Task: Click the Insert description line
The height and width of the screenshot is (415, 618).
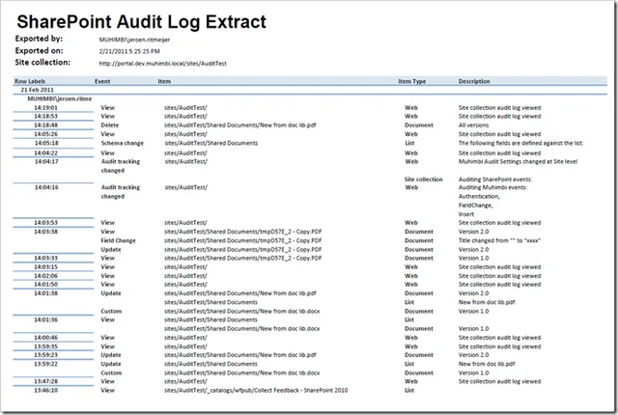Action: (x=466, y=214)
